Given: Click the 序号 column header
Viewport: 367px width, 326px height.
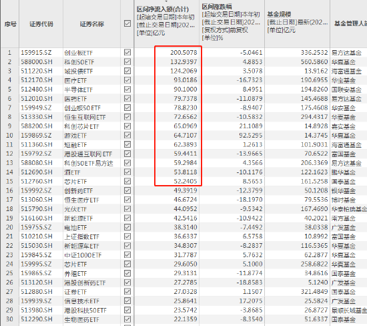Looking at the screenshot, I should pyautogui.click(x=10, y=24).
